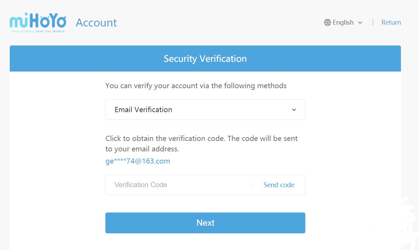Click the arrow in Email Verification box

294,110
